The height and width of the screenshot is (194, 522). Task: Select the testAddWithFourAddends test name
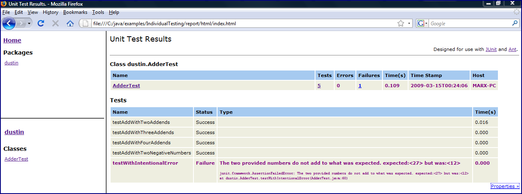[x=142, y=143]
